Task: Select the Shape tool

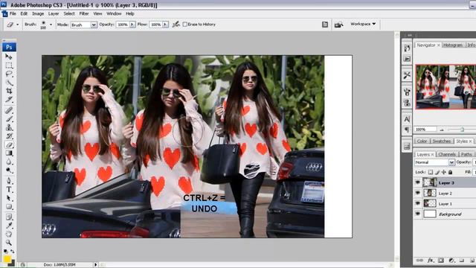Action: point(9,207)
